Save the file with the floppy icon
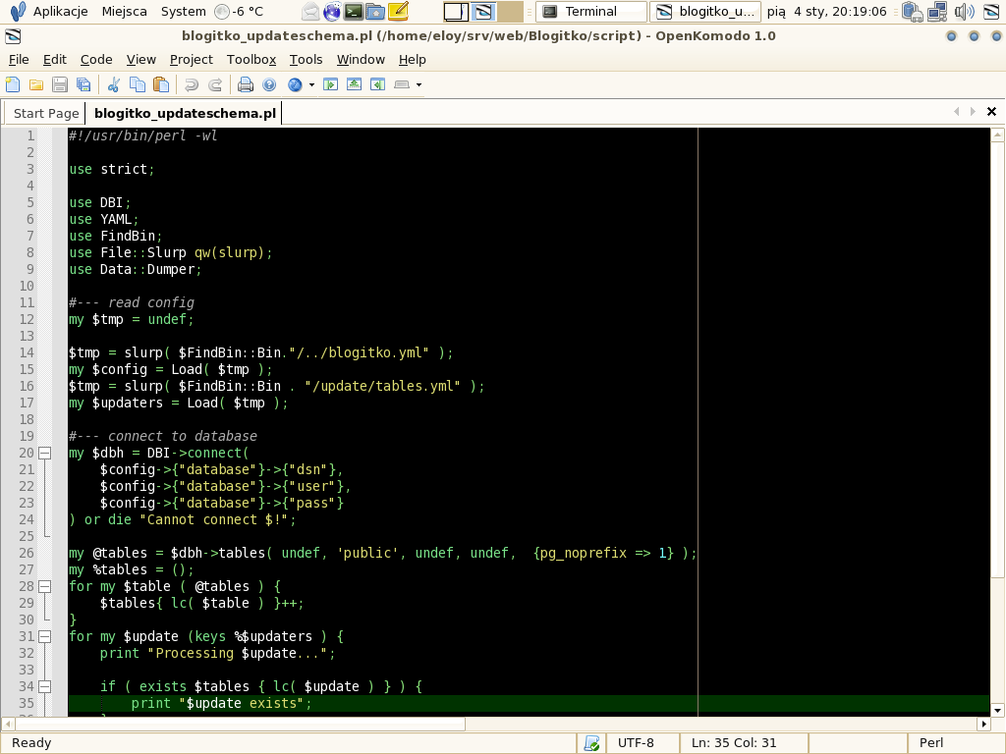Viewport: 1006px width, 754px height. click(60, 84)
